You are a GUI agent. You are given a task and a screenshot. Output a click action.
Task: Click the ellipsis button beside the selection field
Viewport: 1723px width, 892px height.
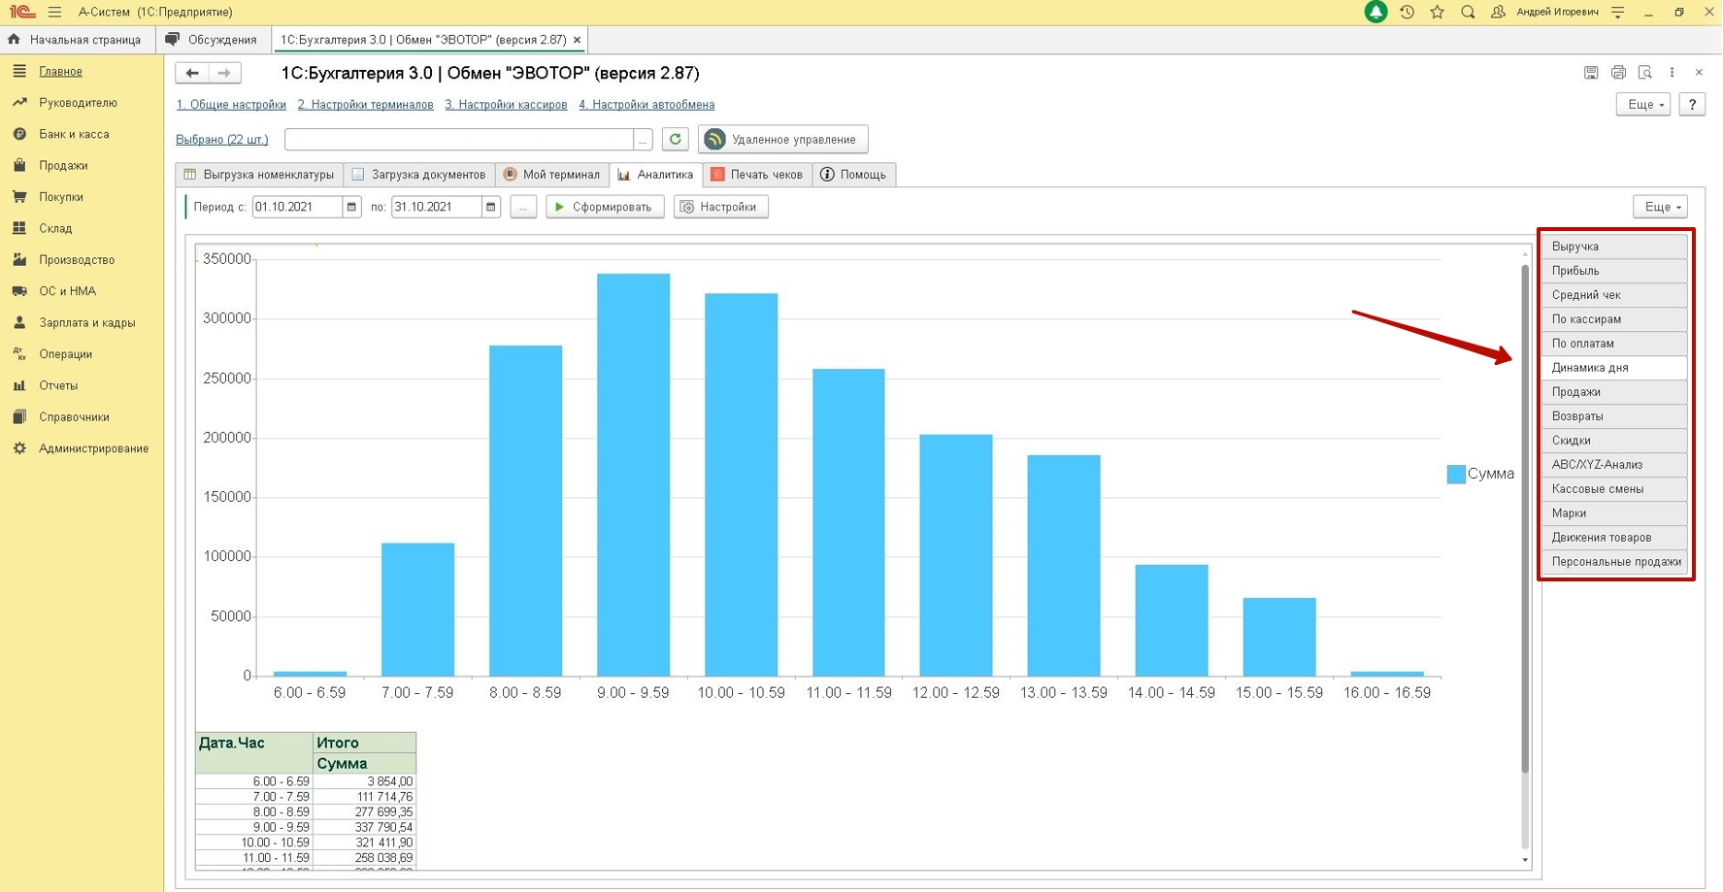click(x=643, y=140)
